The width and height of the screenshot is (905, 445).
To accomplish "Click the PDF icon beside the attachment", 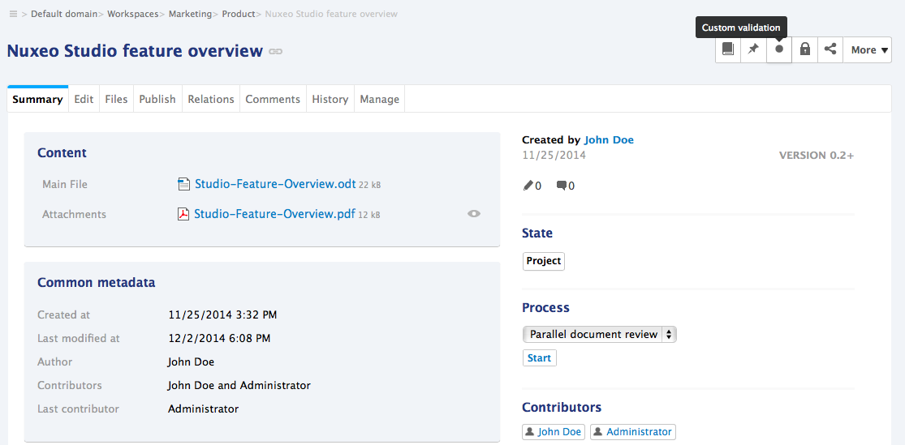I will (x=183, y=215).
